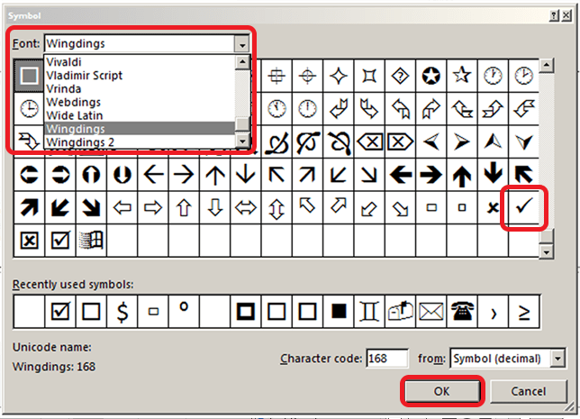Pick the filled black square recent symbol
This screenshot has height=419, width=580.
(339, 311)
